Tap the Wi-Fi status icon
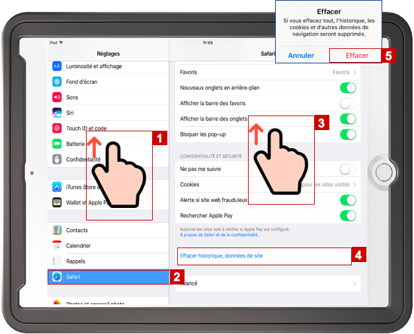414x334 pixels. [61, 42]
